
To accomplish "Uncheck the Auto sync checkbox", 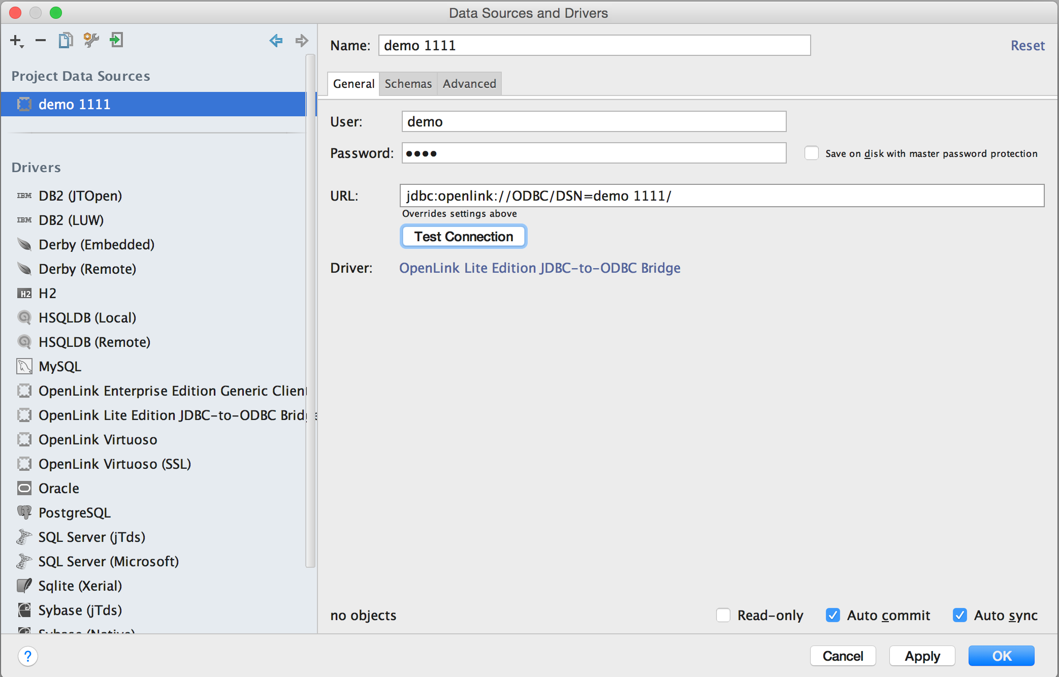I will 959,615.
